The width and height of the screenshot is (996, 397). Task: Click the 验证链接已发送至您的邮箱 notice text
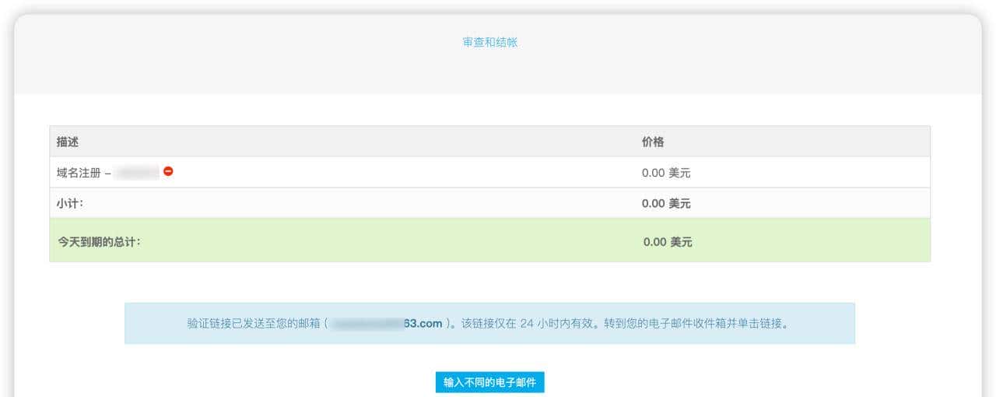(488, 323)
